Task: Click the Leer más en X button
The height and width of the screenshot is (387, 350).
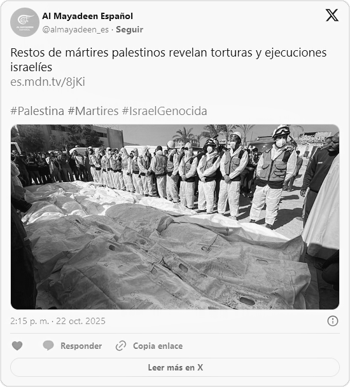Action: [x=175, y=367]
